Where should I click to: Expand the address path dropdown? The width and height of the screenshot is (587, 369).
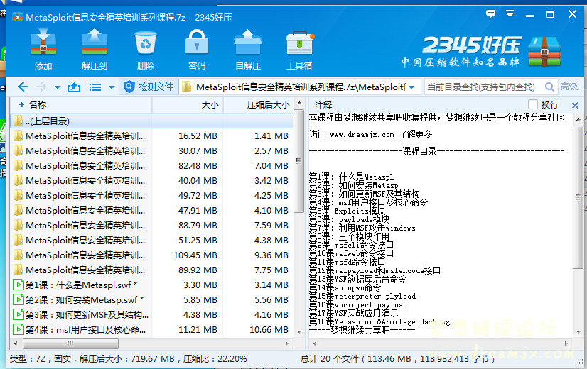point(411,87)
